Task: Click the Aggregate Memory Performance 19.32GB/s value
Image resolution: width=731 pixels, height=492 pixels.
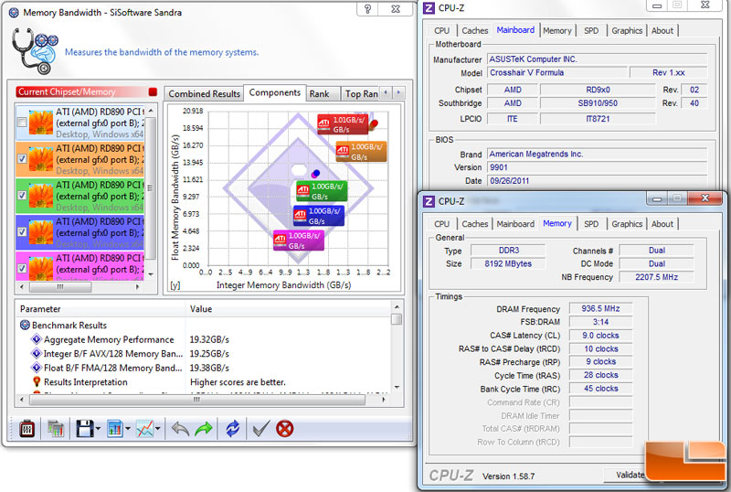Action: (x=209, y=339)
